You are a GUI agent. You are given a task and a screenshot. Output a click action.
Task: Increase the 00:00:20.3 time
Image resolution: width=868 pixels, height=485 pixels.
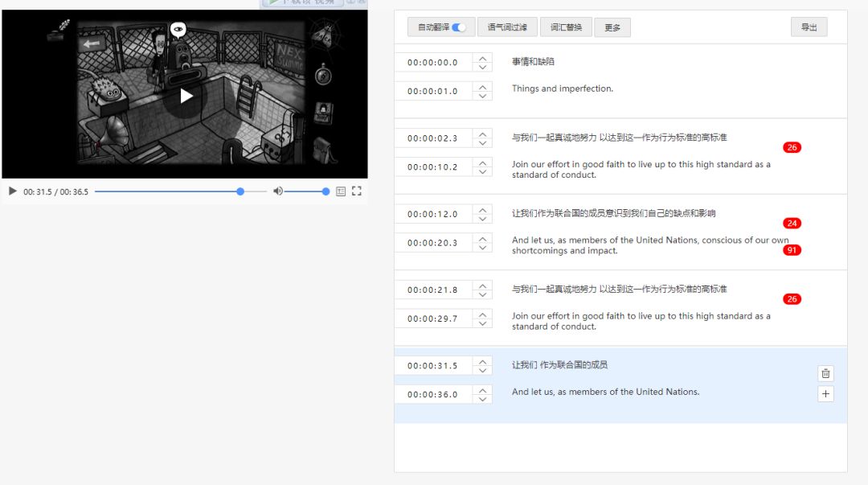(x=483, y=238)
